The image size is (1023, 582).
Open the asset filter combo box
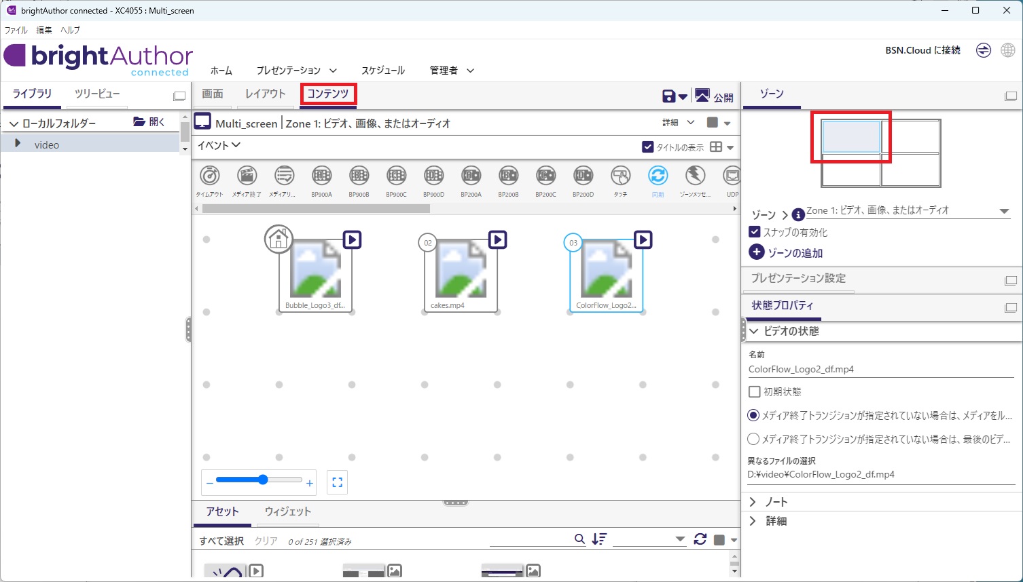click(649, 539)
